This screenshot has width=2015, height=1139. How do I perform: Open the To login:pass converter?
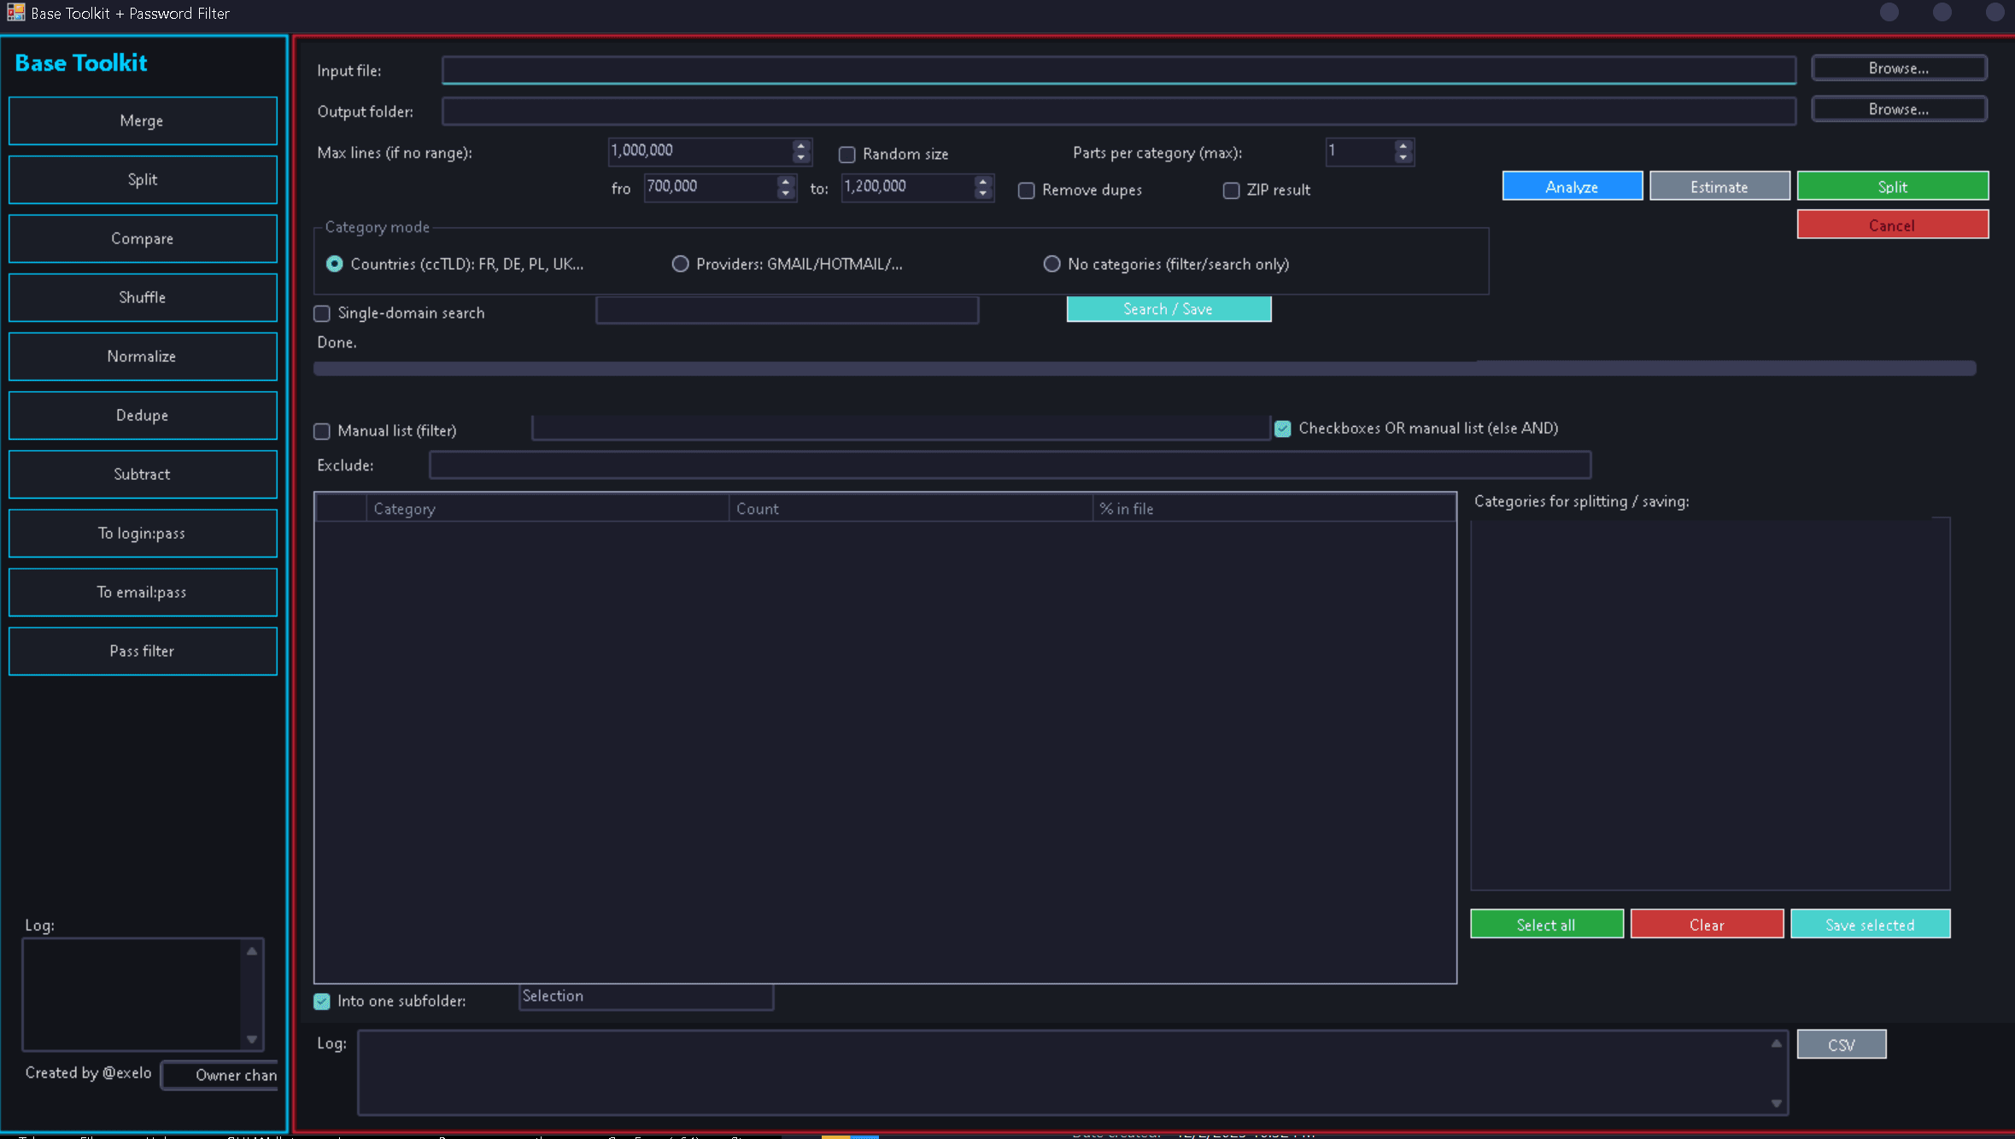pos(142,533)
